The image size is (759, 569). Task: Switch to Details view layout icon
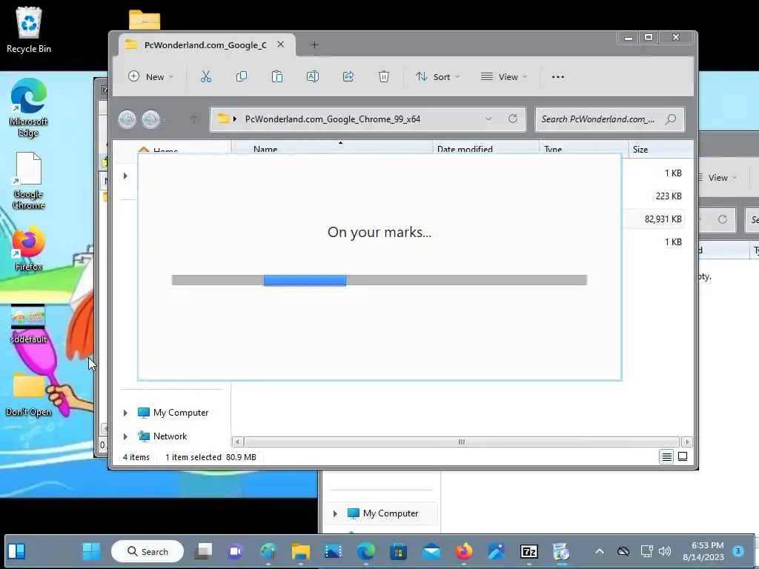pyautogui.click(x=666, y=456)
